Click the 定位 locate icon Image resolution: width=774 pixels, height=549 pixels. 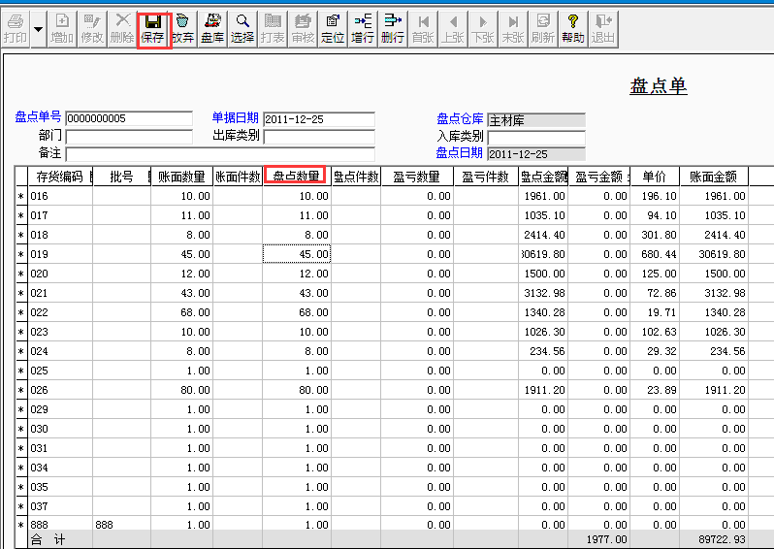333,29
